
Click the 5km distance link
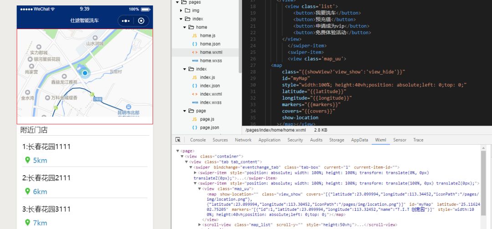click(40, 160)
